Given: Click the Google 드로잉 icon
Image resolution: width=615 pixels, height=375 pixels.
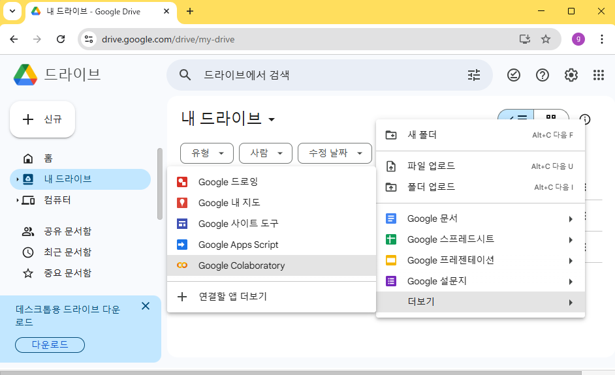Looking at the screenshot, I should 182,182.
